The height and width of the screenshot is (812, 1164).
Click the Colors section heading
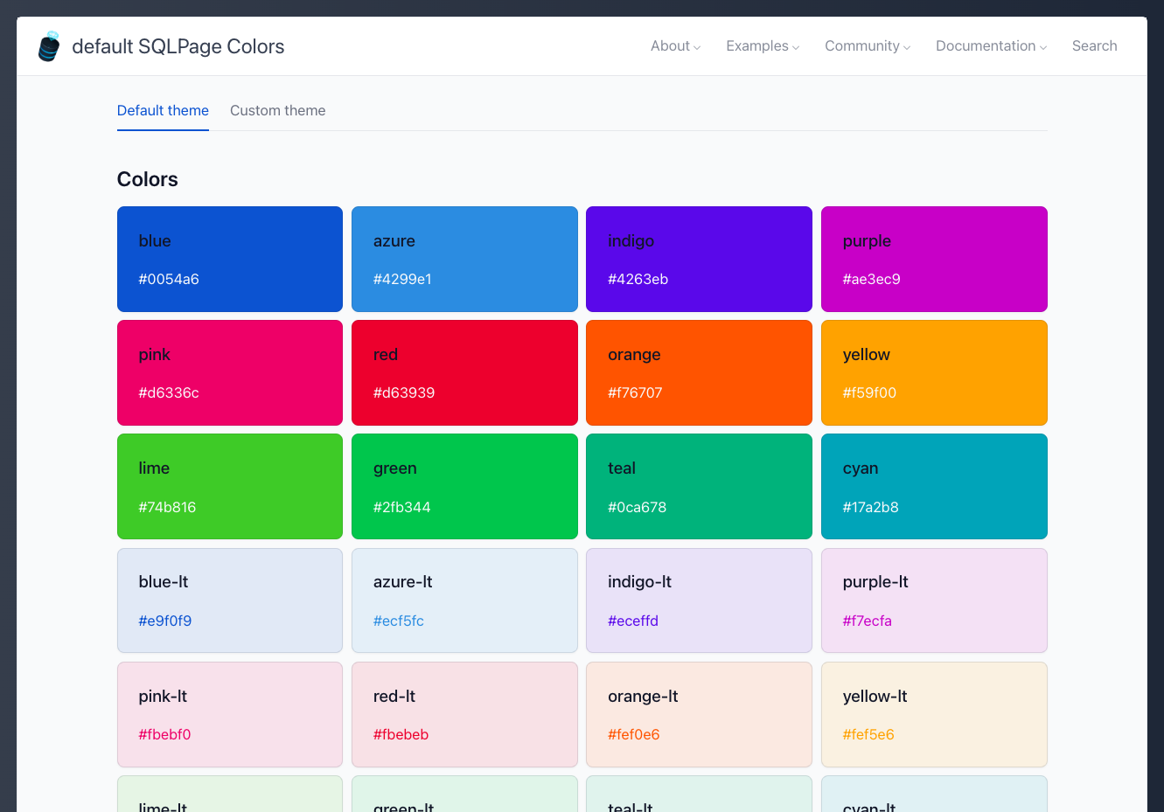[x=148, y=179]
